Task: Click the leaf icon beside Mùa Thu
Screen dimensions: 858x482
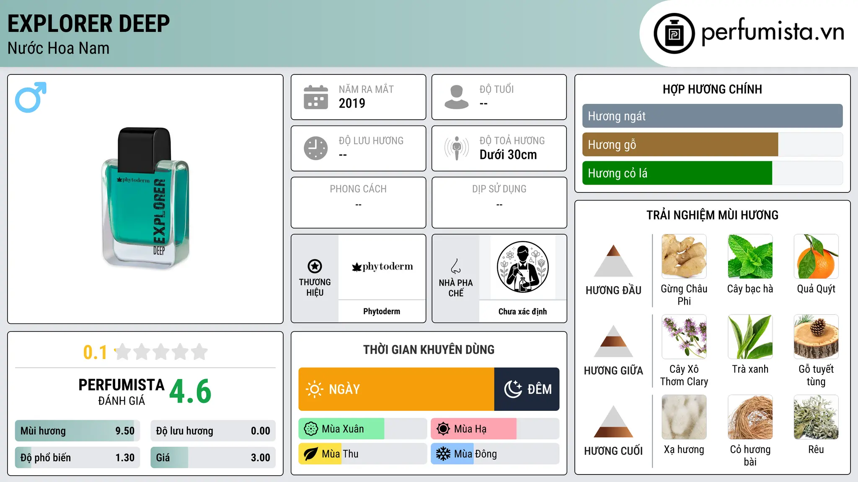Action: point(311,454)
